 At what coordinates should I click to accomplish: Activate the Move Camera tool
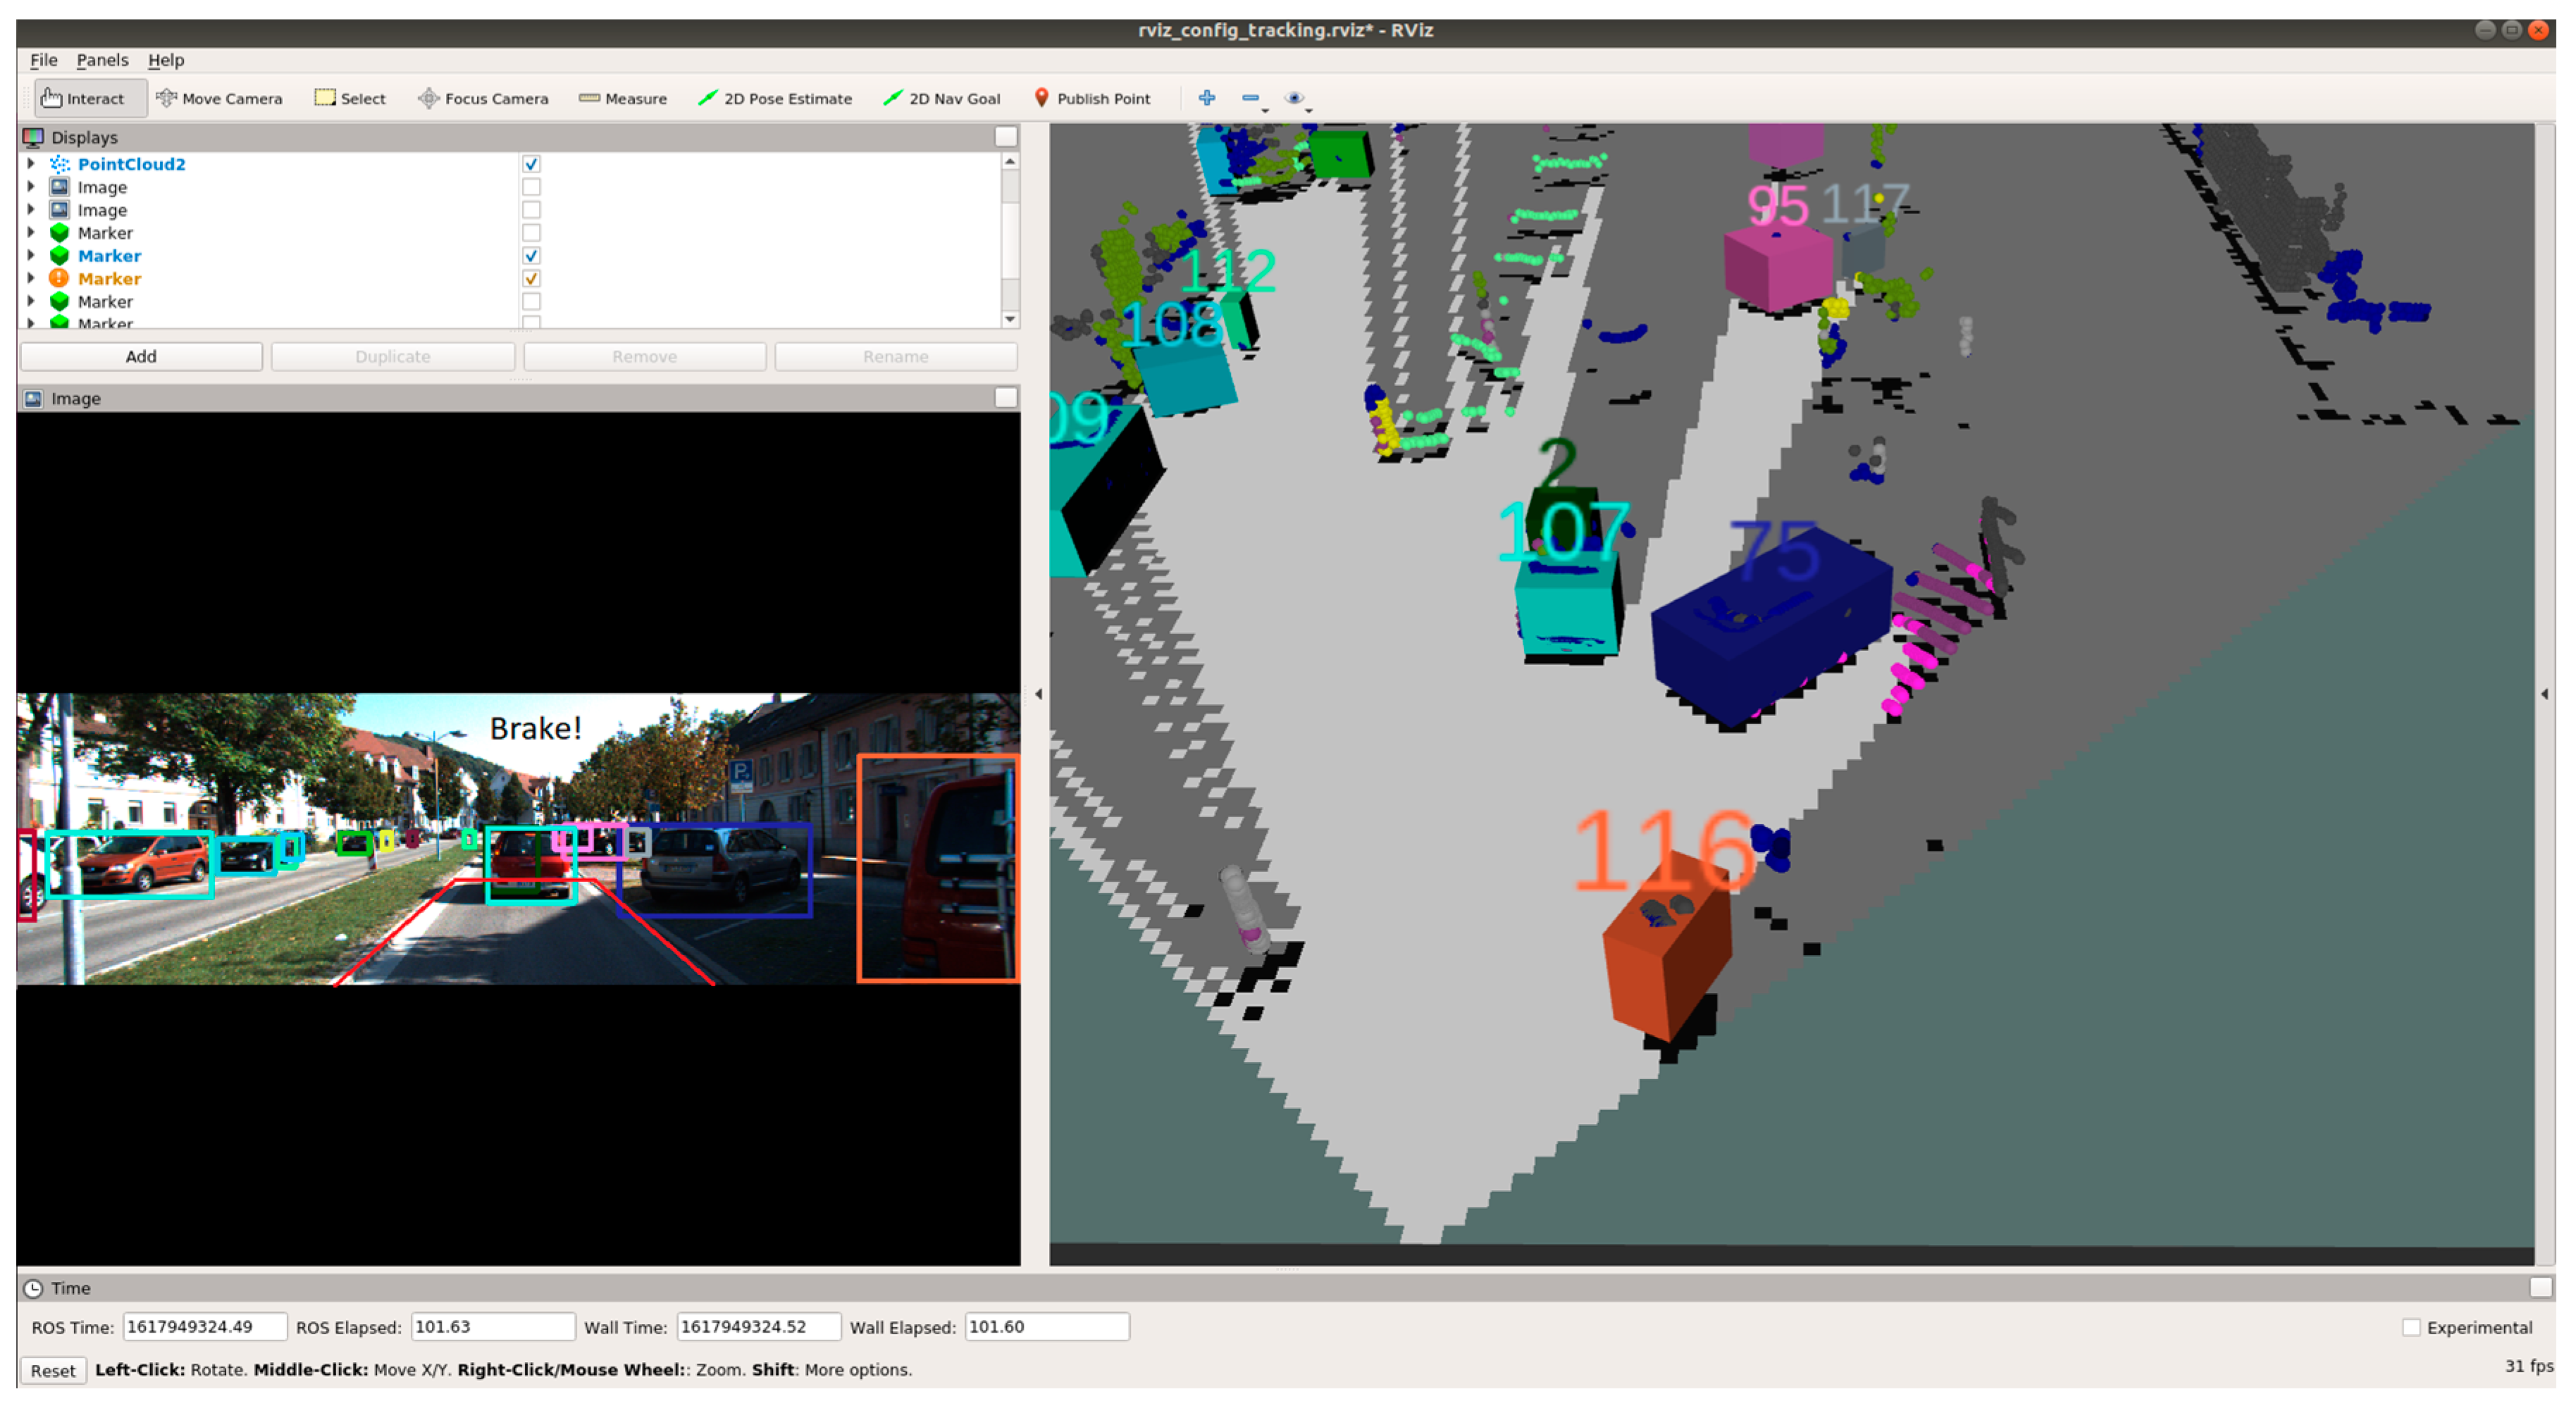click(220, 98)
